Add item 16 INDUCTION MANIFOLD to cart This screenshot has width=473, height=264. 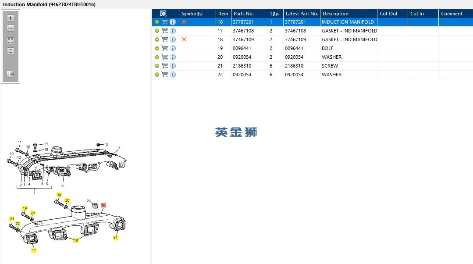click(x=165, y=22)
